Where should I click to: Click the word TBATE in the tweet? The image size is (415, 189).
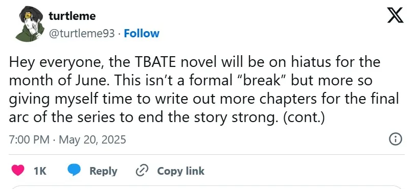157,62
